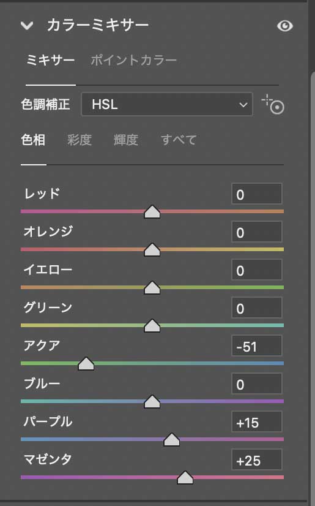Click the パープル label text
This screenshot has height=506, width=315.
click(x=48, y=421)
